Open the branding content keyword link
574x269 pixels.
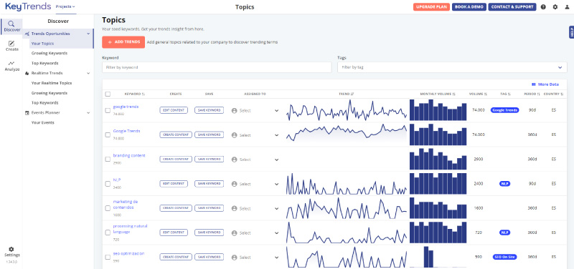tap(129, 155)
